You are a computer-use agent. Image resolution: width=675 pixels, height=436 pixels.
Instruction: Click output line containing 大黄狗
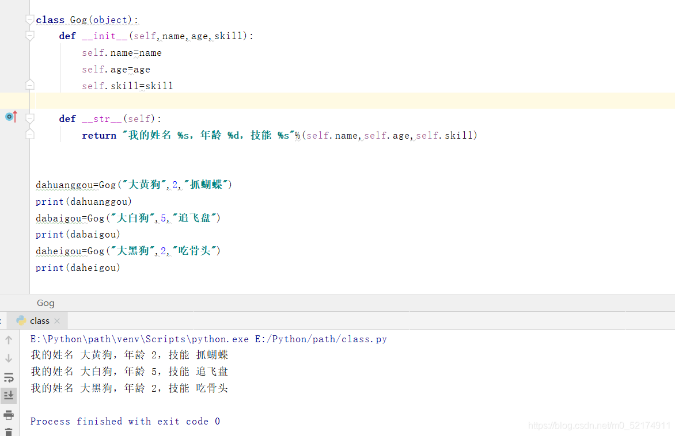(130, 355)
